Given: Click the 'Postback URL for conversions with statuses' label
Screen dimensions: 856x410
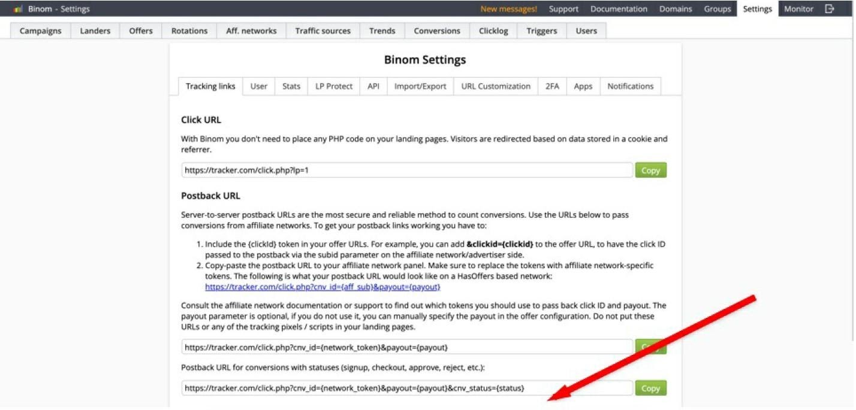Looking at the screenshot, I should pyautogui.click(x=333, y=368).
